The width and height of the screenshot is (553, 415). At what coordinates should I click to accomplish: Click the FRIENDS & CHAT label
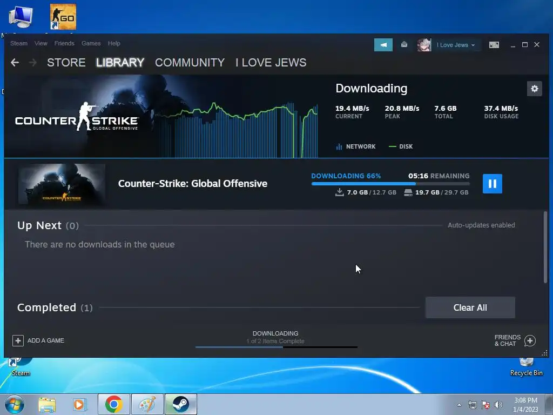[x=508, y=340]
